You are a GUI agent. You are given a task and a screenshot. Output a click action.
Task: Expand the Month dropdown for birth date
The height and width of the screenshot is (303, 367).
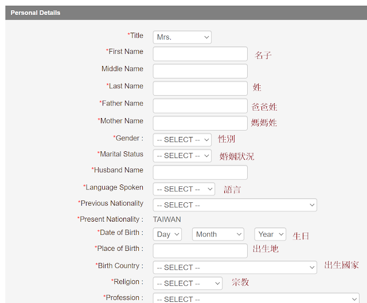(218, 234)
